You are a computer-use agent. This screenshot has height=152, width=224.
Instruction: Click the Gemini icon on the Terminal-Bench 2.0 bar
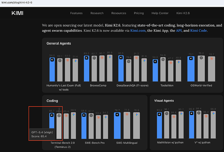coord(73,114)
